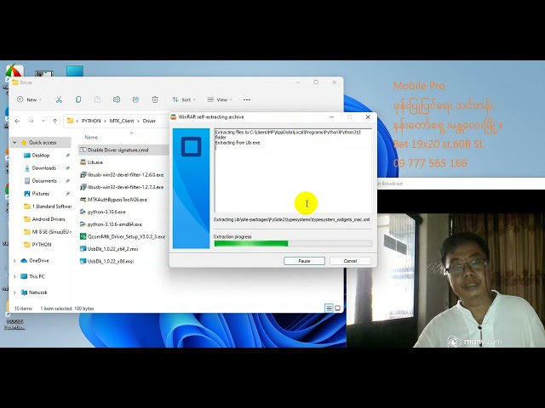The width and height of the screenshot is (545, 408).
Task: Click the Copy icon in Explorer toolbar
Action: (x=78, y=100)
